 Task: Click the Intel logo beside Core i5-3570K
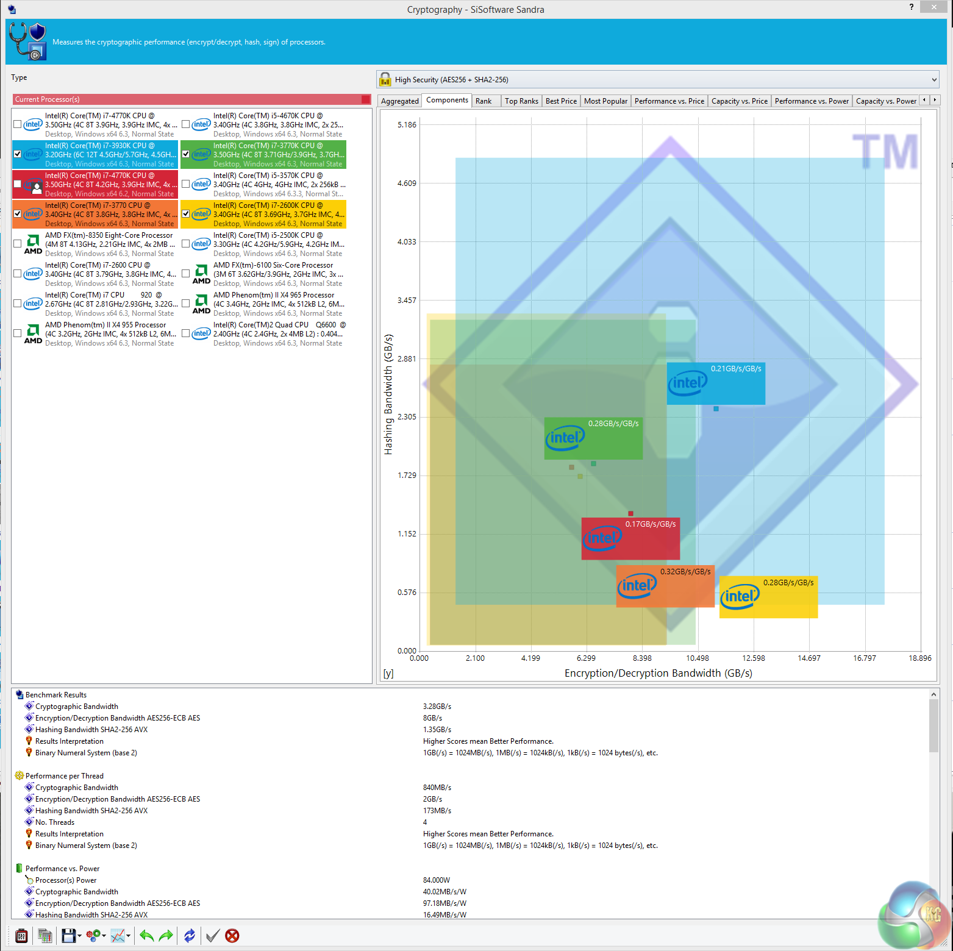(201, 184)
